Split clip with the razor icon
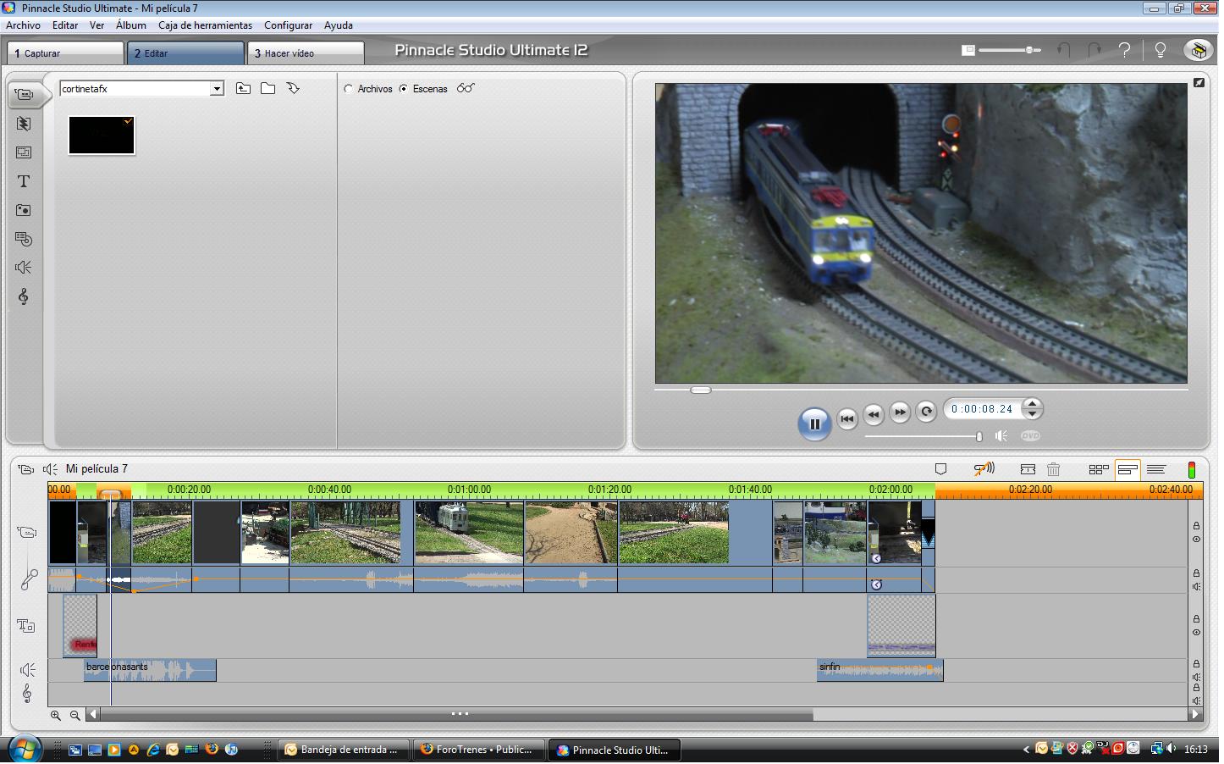1224x764 pixels. click(x=1028, y=469)
